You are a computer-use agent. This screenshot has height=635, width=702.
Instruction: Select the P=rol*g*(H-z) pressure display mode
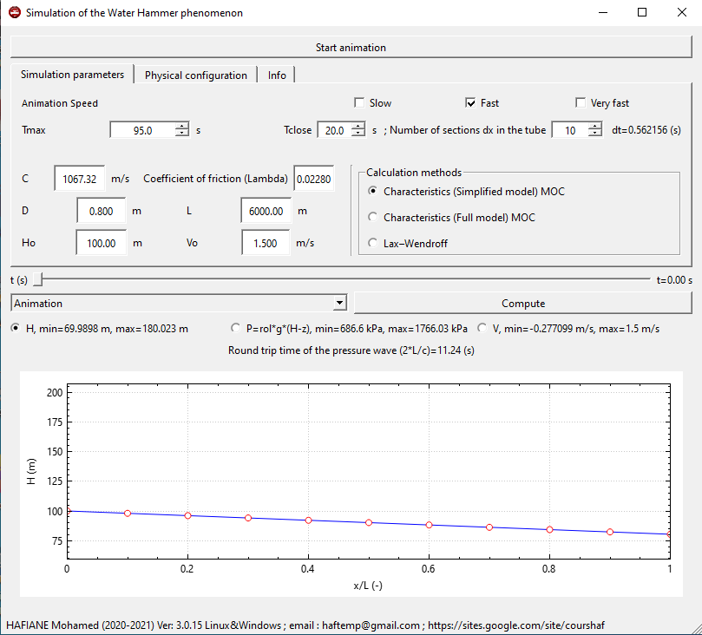click(236, 328)
